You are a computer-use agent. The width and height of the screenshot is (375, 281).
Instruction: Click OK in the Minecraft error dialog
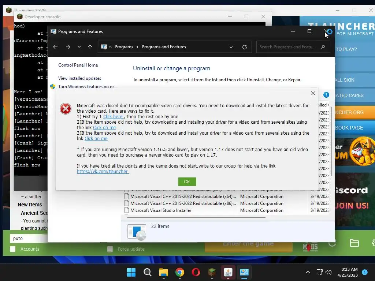[x=187, y=181]
